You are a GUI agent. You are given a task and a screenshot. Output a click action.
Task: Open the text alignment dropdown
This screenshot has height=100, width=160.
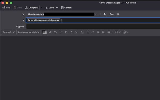[110, 32]
